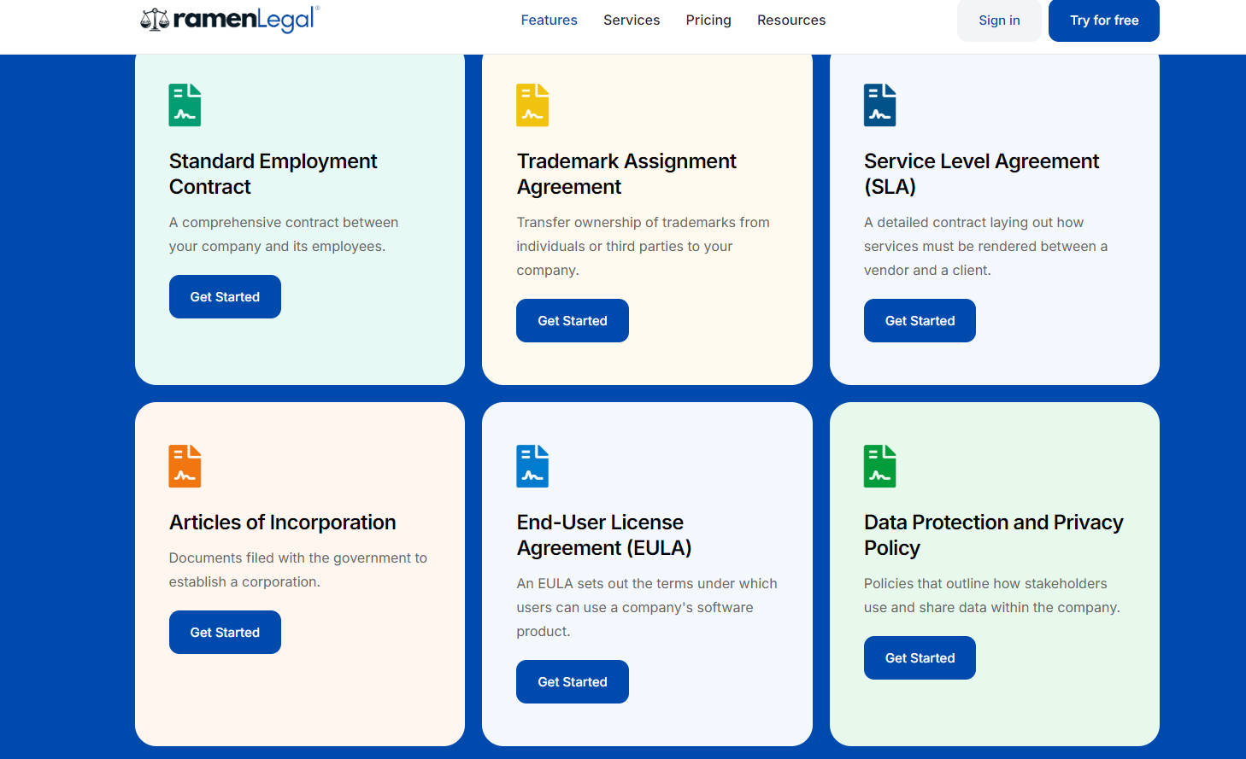
Task: Get Started with Articles of Incorporation
Action: tap(225, 633)
